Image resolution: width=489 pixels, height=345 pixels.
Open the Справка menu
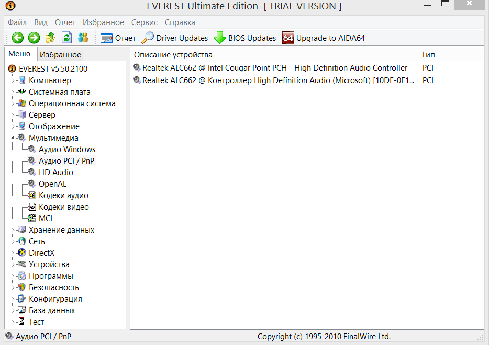coord(180,22)
